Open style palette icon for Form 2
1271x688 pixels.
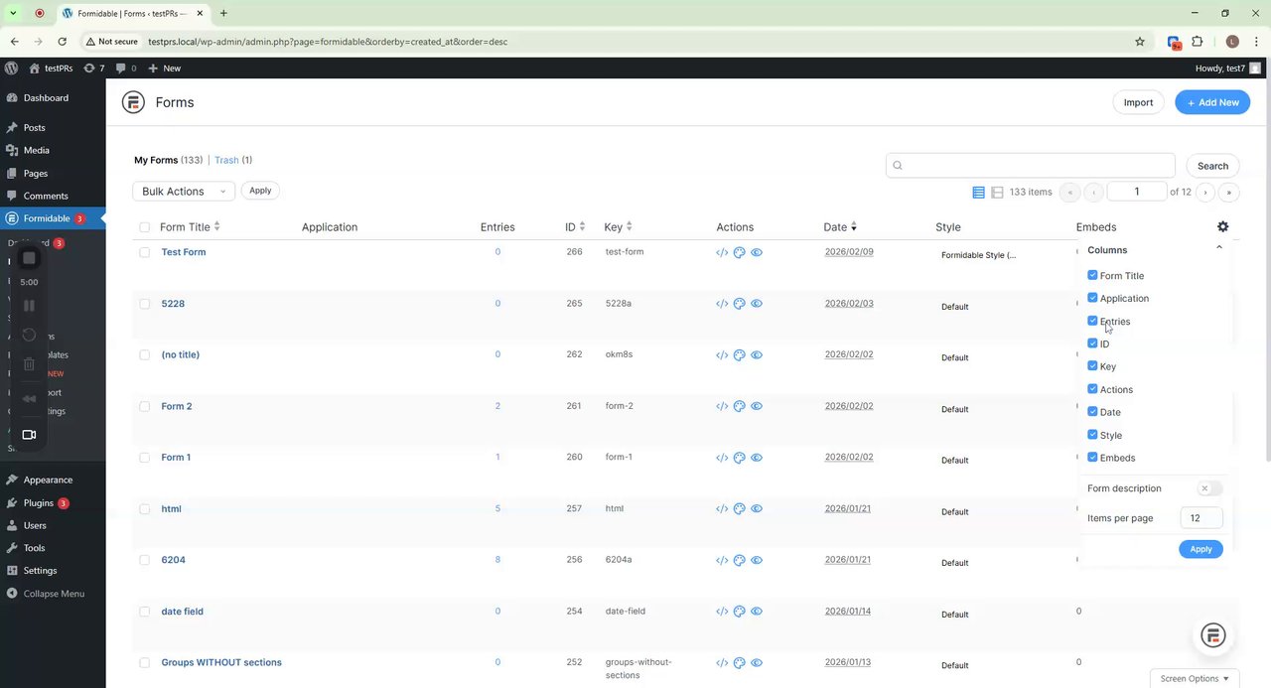coord(739,406)
